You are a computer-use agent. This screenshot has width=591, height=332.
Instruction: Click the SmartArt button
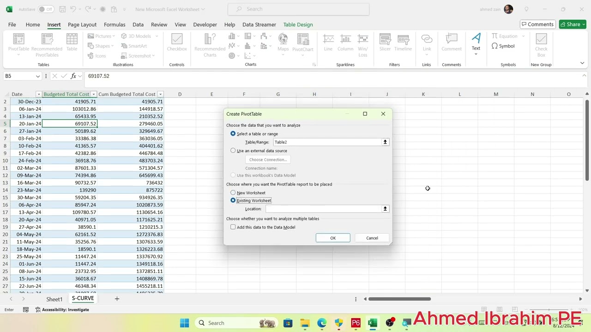tap(134, 46)
